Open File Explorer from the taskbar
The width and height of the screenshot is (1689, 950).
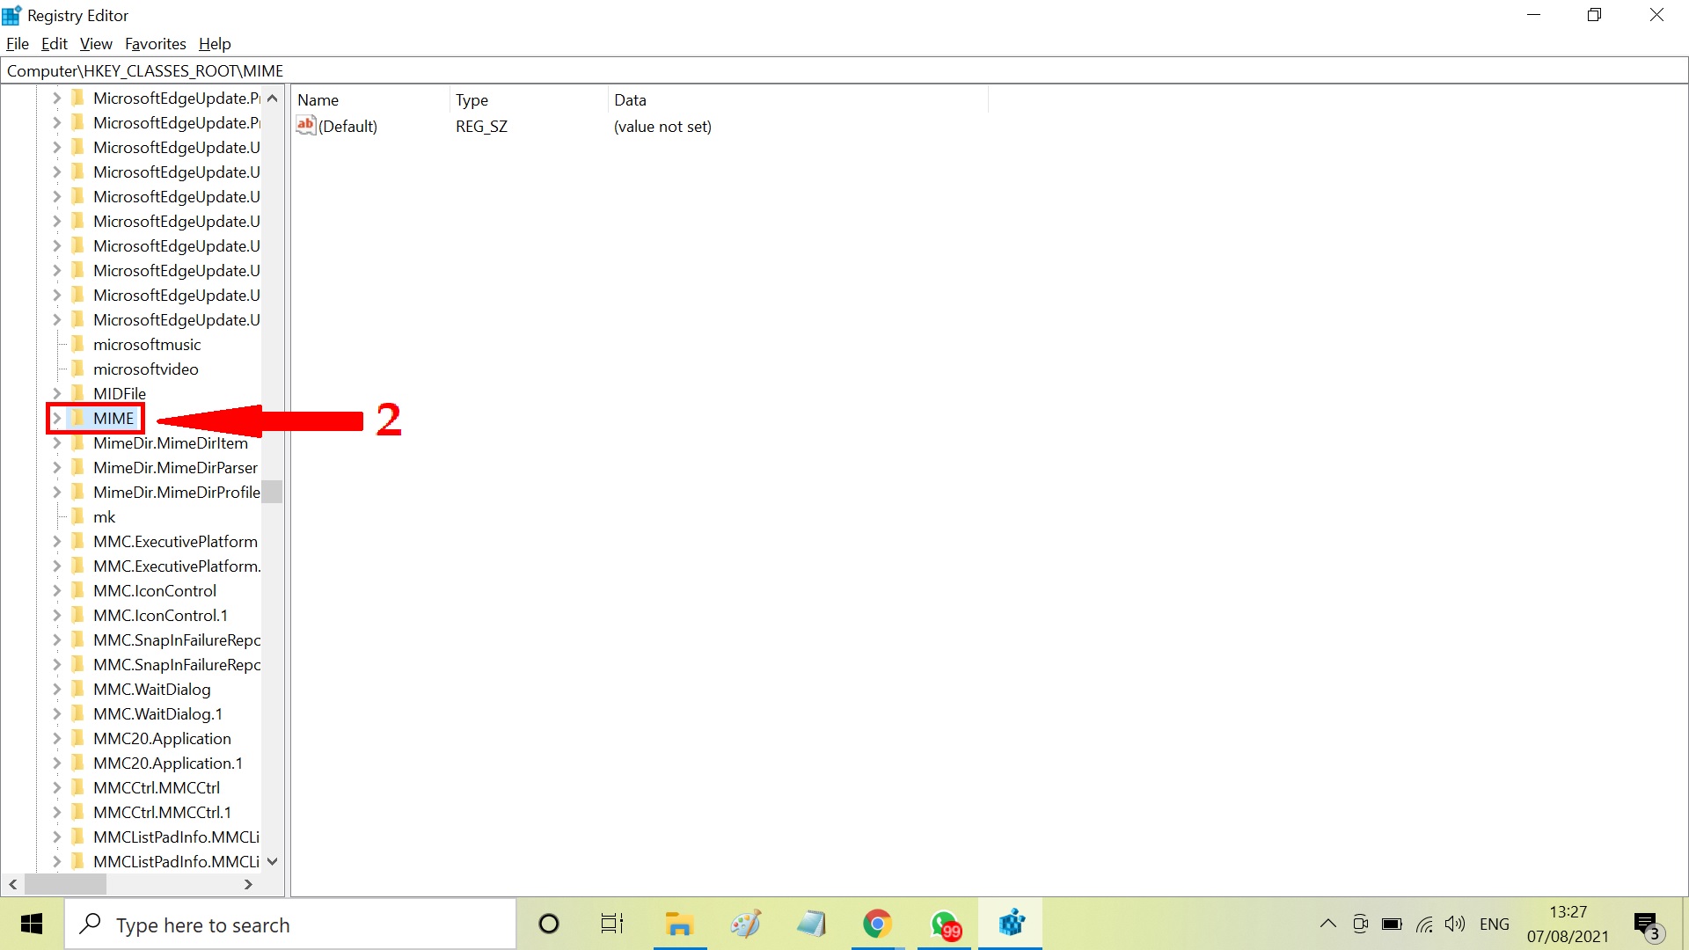click(679, 924)
